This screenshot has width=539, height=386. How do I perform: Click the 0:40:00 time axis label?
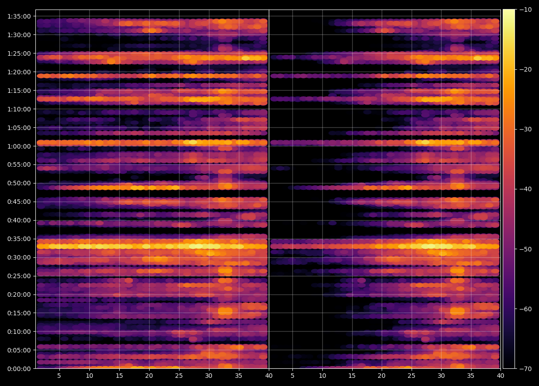click(19, 221)
